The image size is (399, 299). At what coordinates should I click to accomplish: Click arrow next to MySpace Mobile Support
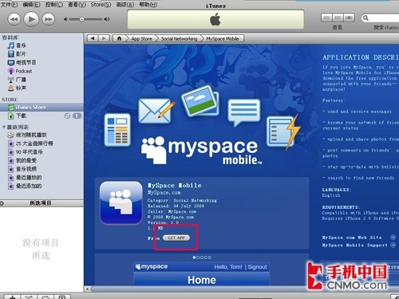393,245
